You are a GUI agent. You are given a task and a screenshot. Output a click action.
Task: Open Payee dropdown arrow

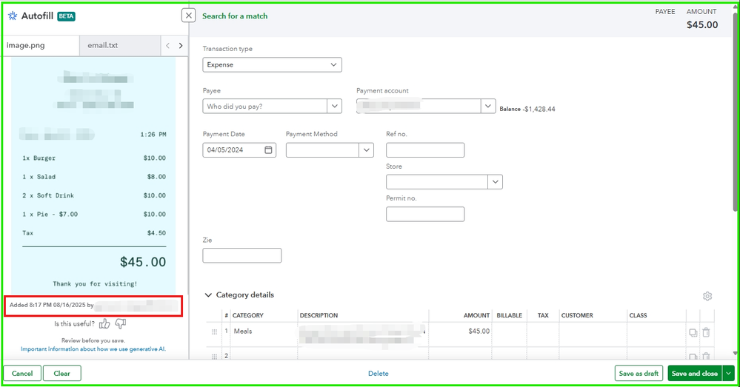335,106
